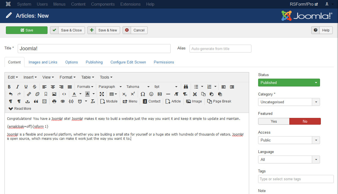Clear formatting from selection
Viewport: 338px width, 194px height.
93,101
